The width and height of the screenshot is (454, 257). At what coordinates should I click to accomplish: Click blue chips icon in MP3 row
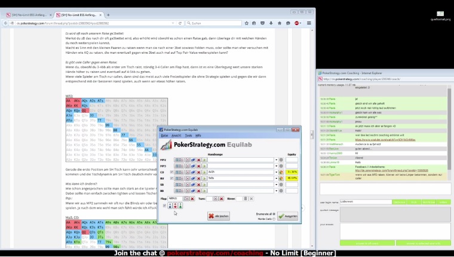pos(193,166)
